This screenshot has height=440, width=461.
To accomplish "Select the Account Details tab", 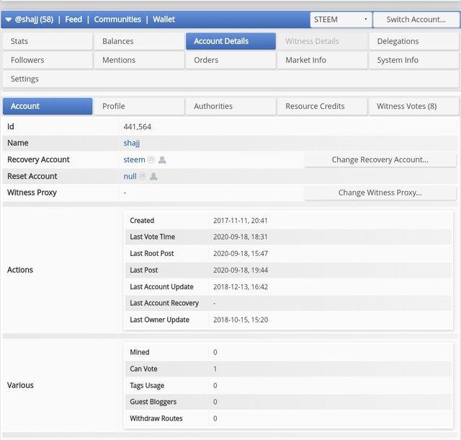I will pos(230,41).
